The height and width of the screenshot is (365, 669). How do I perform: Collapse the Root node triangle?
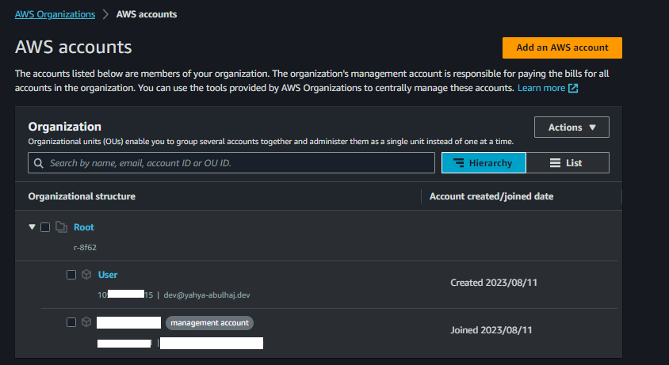pyautogui.click(x=32, y=227)
